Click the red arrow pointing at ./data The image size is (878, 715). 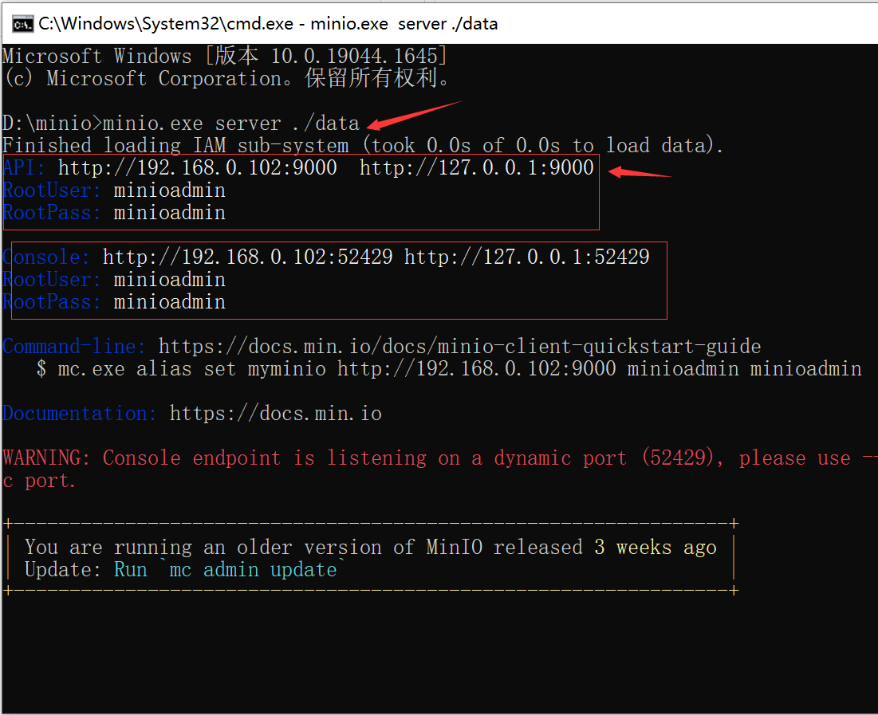coord(413,114)
